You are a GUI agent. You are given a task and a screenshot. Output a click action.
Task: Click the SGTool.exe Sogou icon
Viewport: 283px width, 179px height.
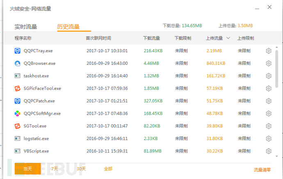coord(17,126)
